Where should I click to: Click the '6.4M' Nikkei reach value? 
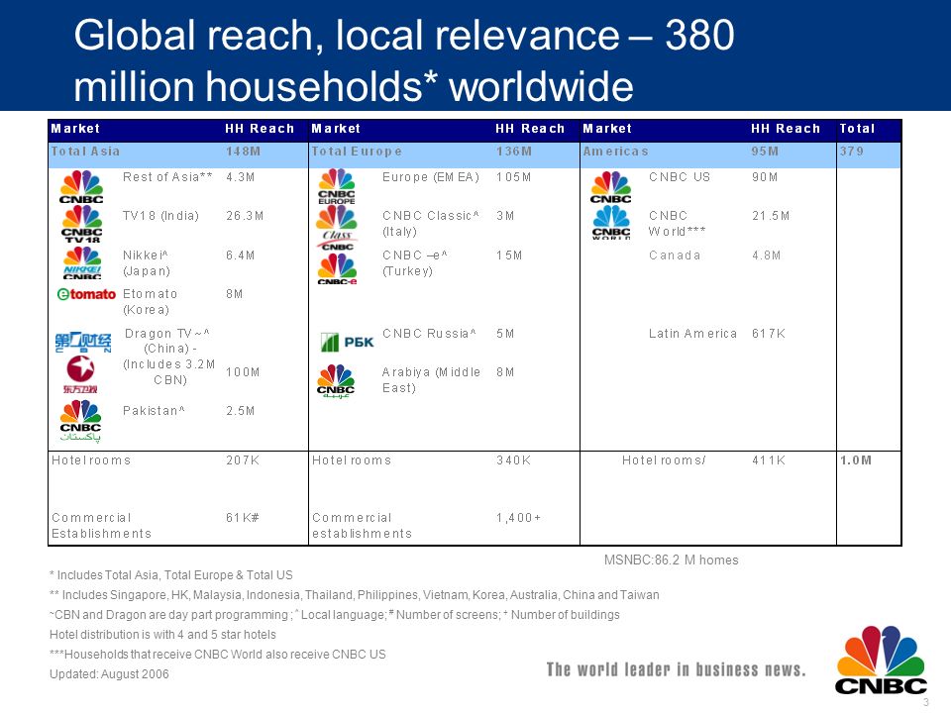(x=240, y=255)
